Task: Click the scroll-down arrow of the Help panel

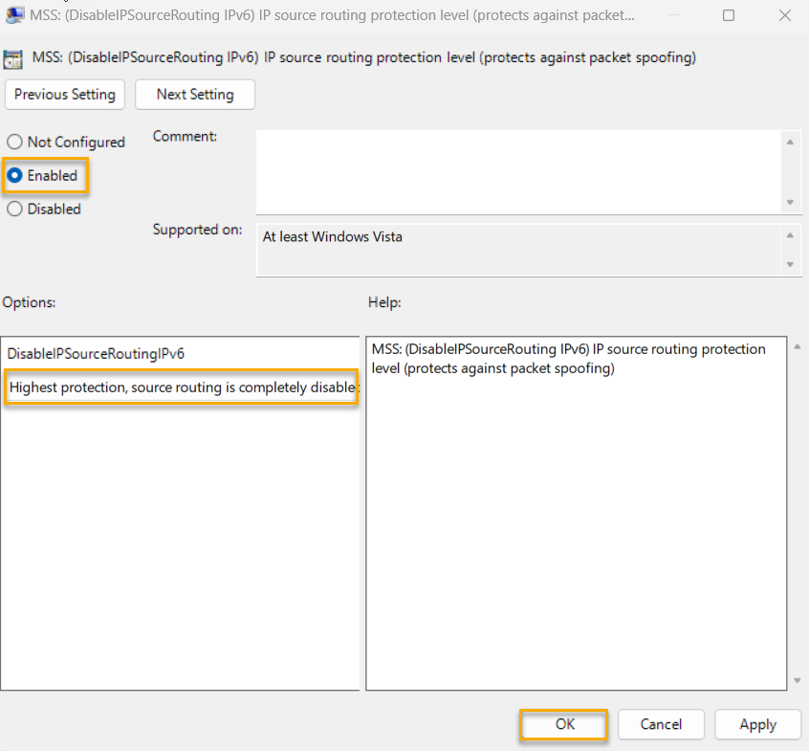Action: [x=795, y=681]
